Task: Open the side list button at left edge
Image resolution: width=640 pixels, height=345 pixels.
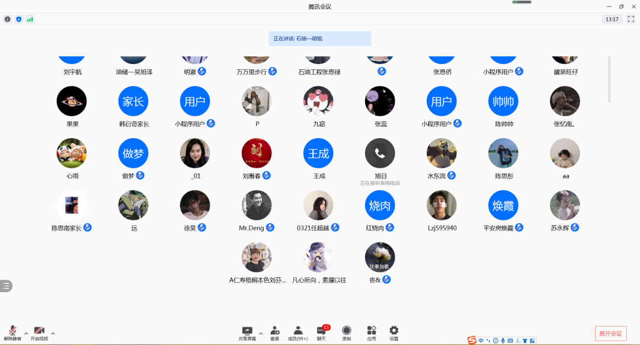Action: tap(6, 286)
